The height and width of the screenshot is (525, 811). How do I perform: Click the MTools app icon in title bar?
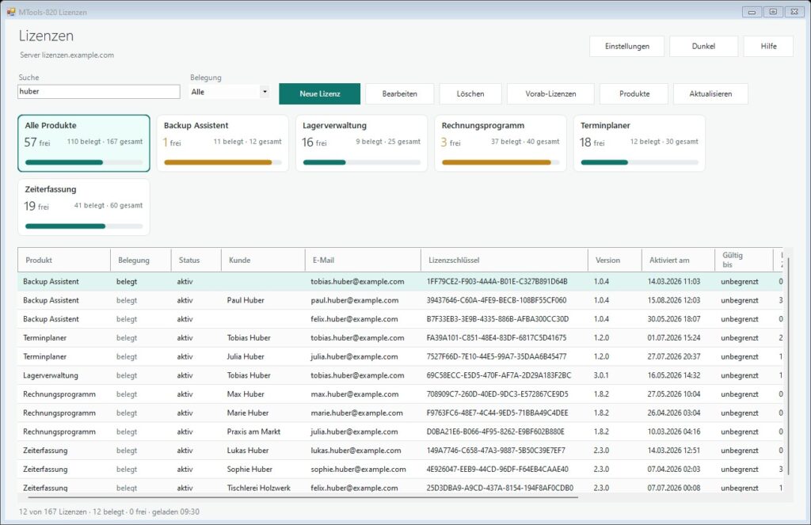pyautogui.click(x=11, y=12)
